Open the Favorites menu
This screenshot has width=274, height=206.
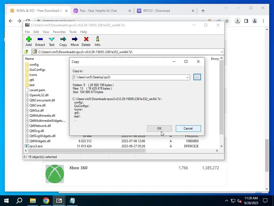tap(59, 32)
